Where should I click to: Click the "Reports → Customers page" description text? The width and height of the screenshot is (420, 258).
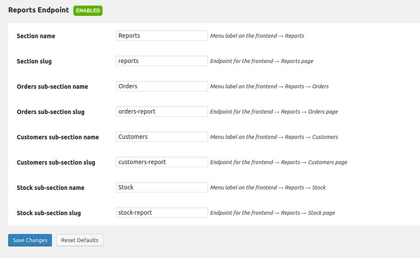pyautogui.click(x=279, y=162)
